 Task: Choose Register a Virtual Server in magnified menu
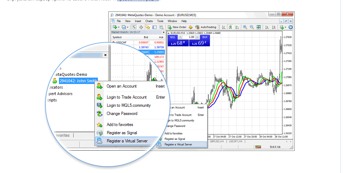pyautogui.click(x=127, y=141)
